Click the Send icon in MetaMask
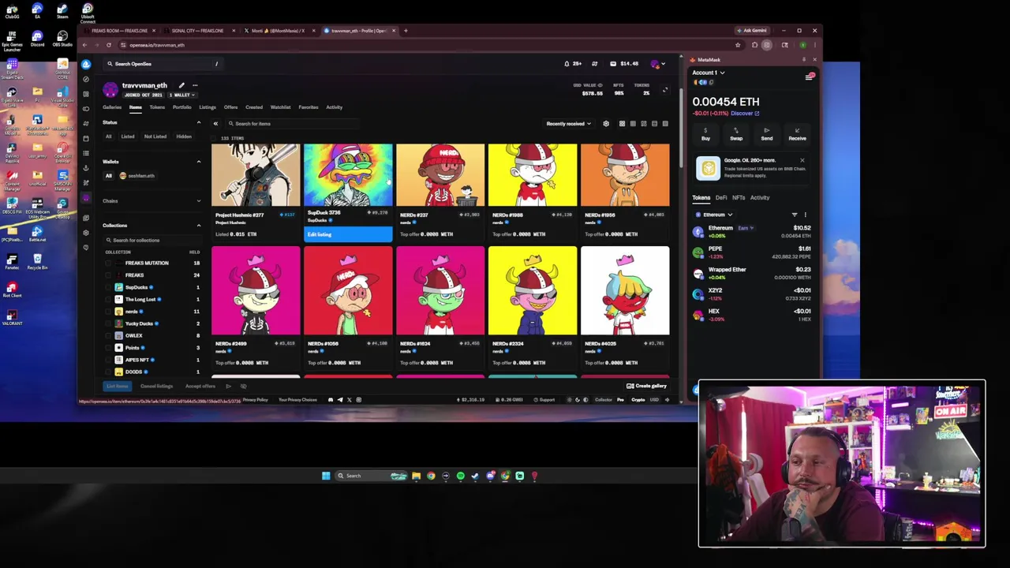Viewport: 1010px width, 568px height. coord(767,134)
